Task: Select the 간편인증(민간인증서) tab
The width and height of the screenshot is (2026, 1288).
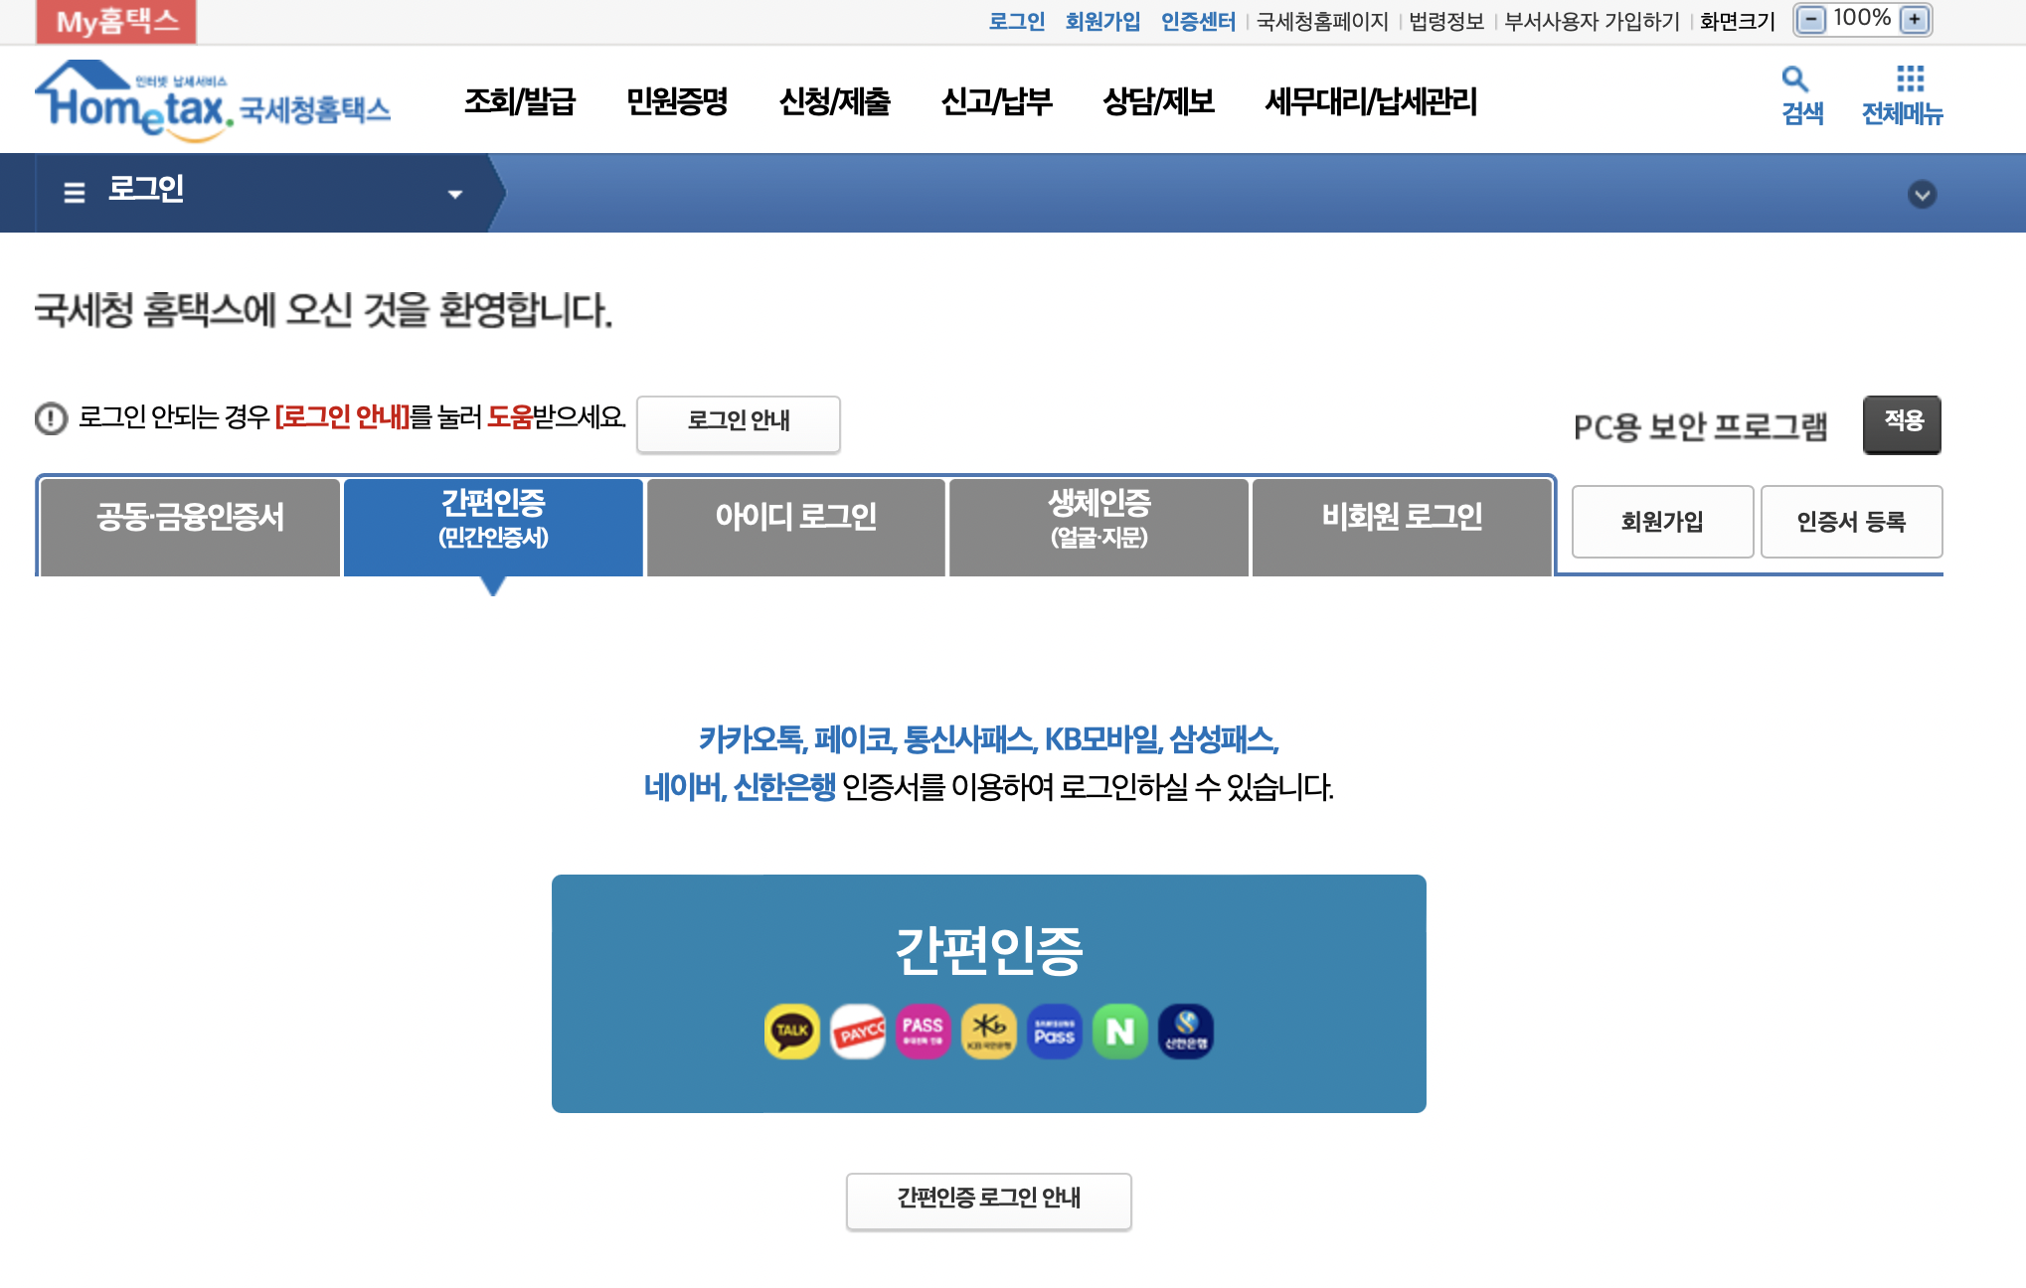Action: (493, 527)
